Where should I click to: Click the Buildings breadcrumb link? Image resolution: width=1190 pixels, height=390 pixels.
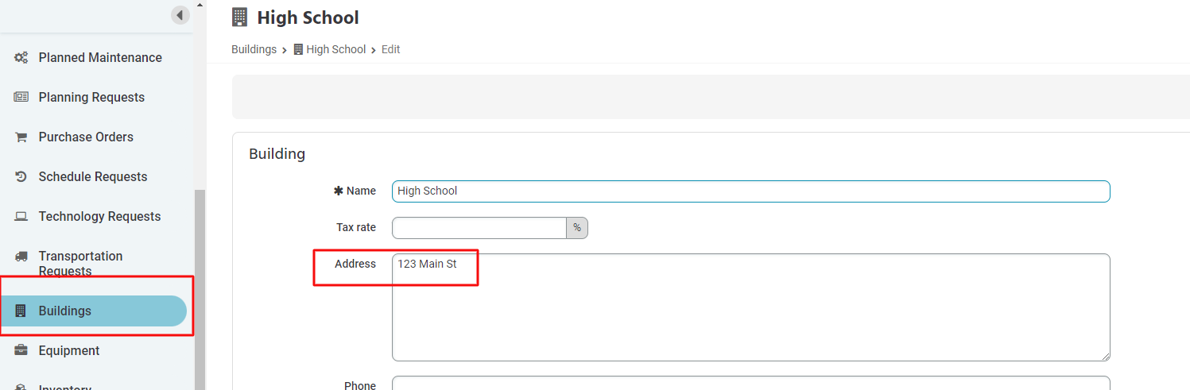pos(254,49)
